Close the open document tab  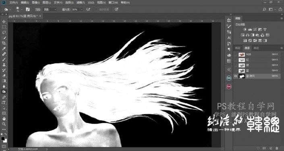tap(40, 16)
